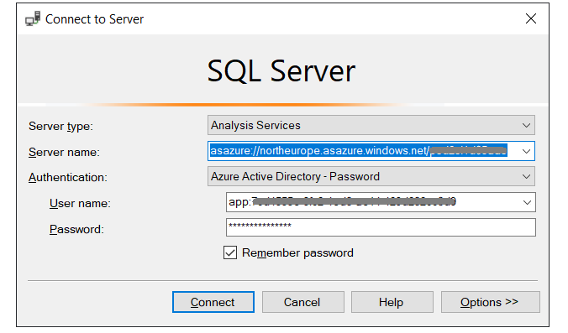The image size is (568, 333).
Task: Close the Connect to Server dialog
Action: click(531, 18)
